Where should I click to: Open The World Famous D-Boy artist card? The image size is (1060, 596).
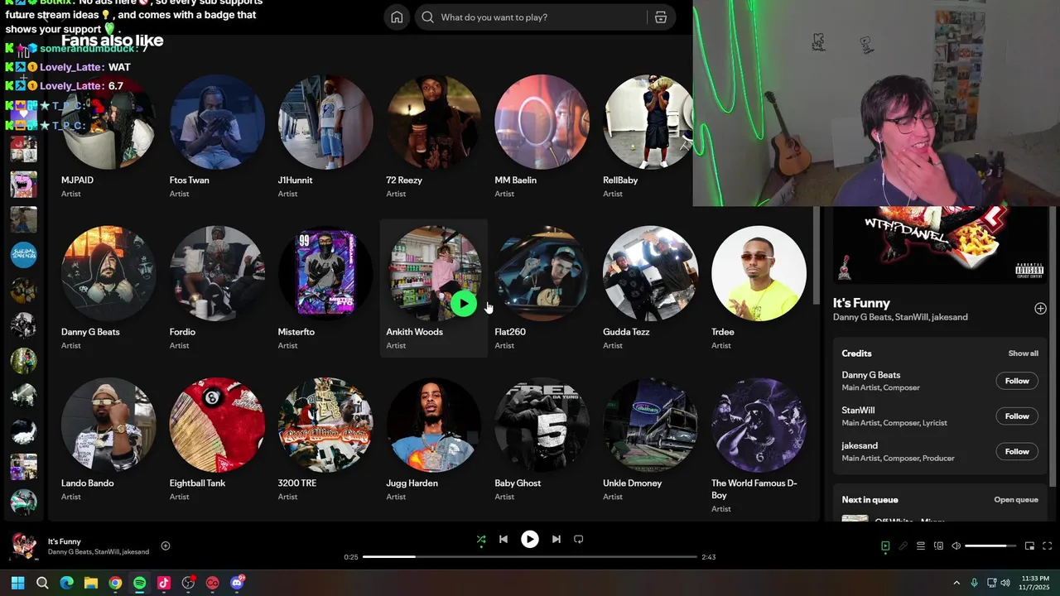tap(759, 445)
